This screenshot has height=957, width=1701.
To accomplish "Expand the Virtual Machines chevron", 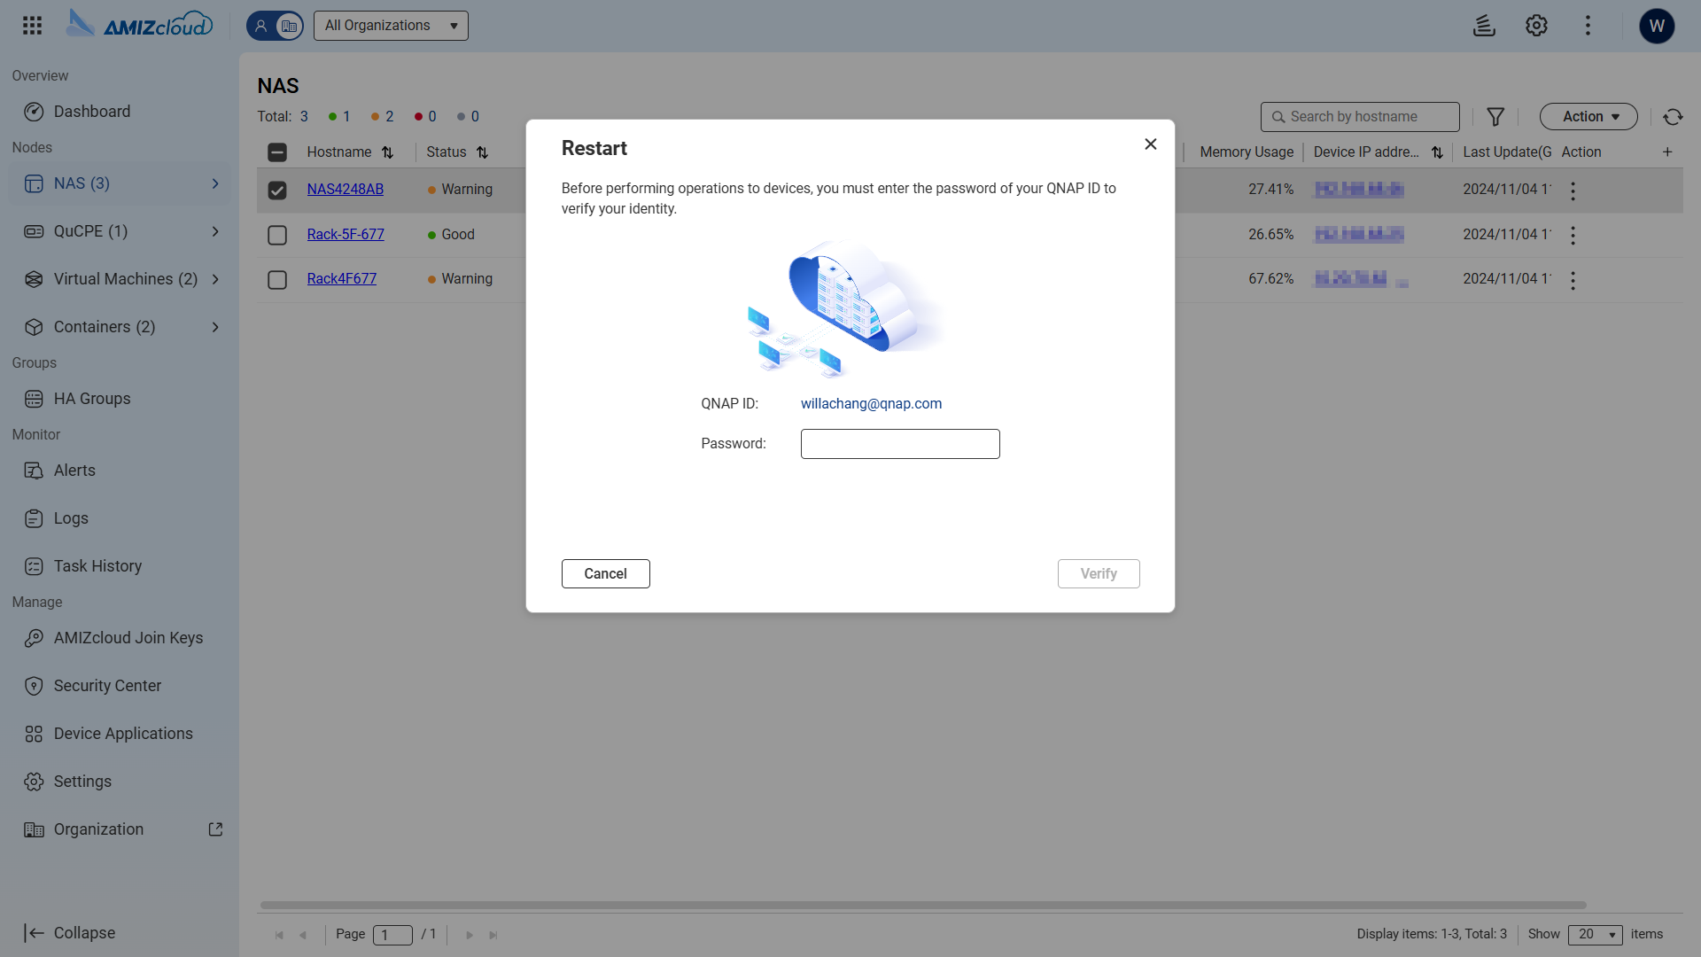I will (215, 279).
